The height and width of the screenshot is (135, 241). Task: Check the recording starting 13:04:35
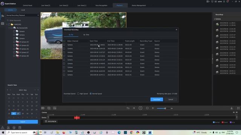pos(64,48)
